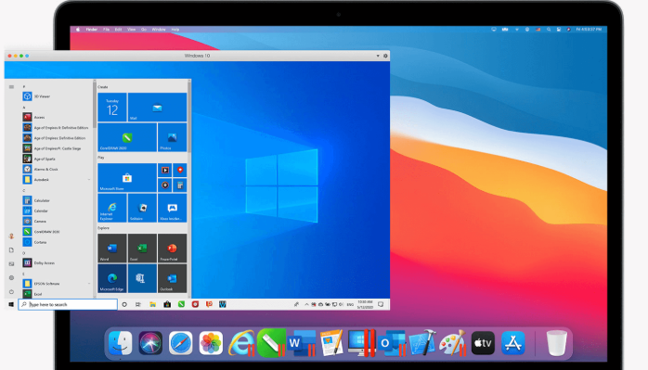
Task: Open App Store from the dock
Action: point(512,343)
